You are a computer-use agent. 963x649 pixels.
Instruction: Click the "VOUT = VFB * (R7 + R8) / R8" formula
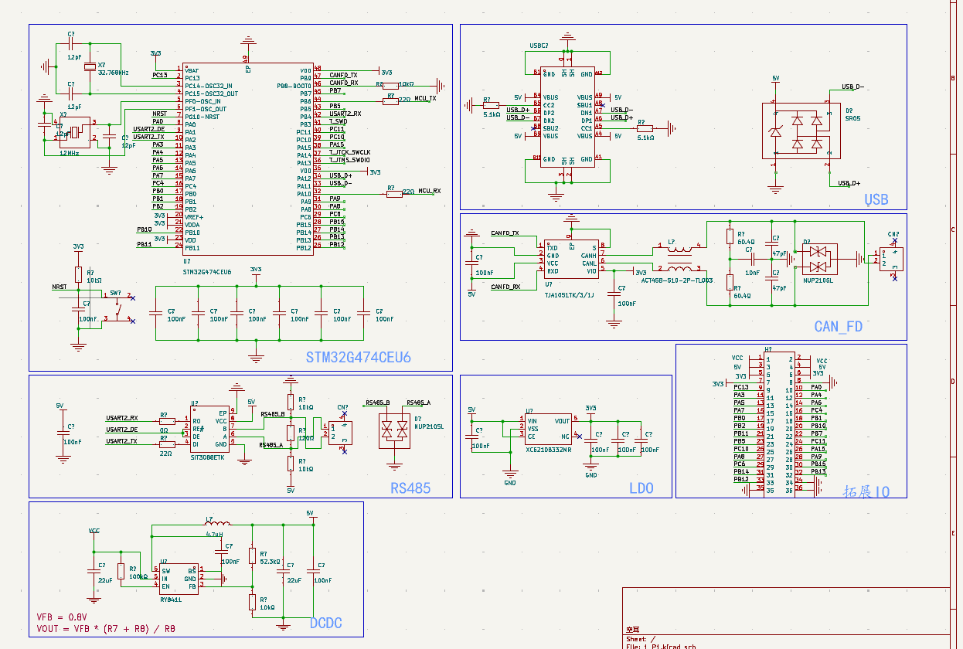[106, 629]
